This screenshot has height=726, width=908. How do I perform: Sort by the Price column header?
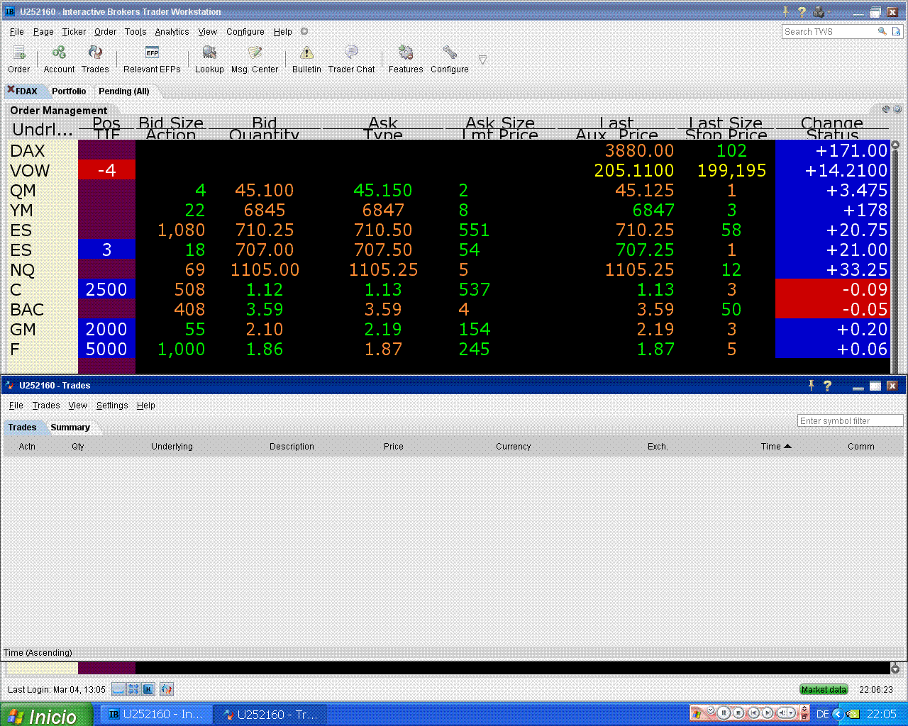coord(394,447)
